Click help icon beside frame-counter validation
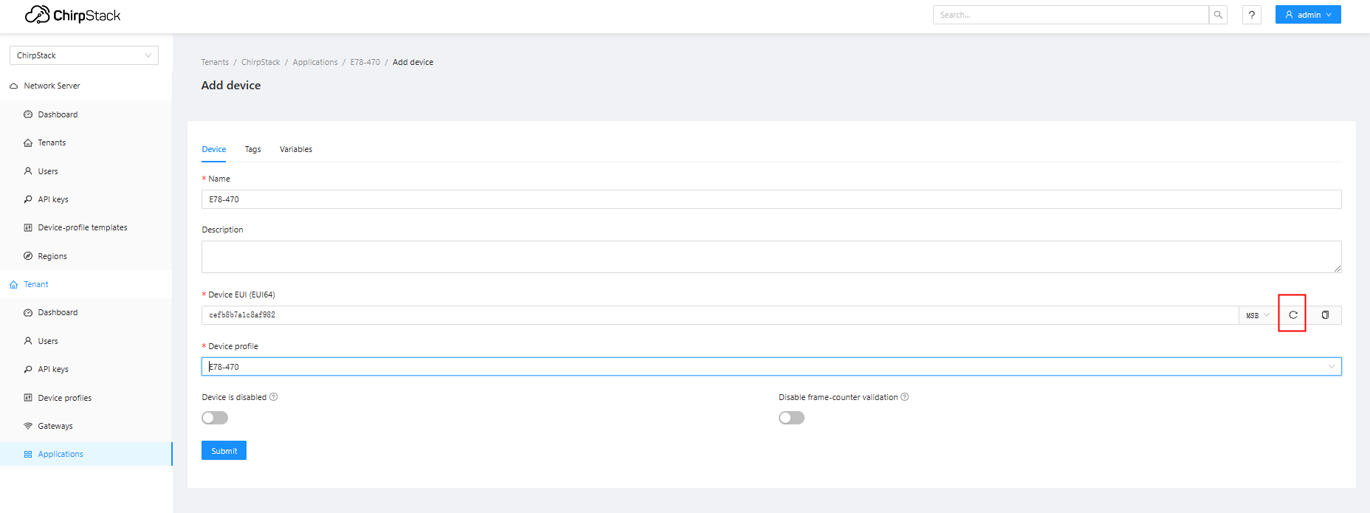This screenshot has width=1370, height=513. (905, 397)
